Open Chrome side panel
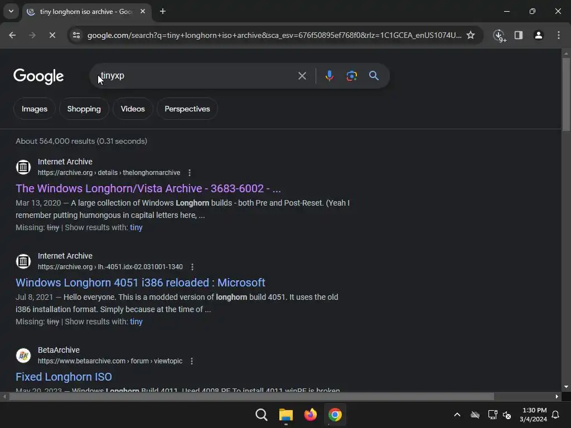This screenshot has height=428, width=571. pyautogui.click(x=518, y=35)
